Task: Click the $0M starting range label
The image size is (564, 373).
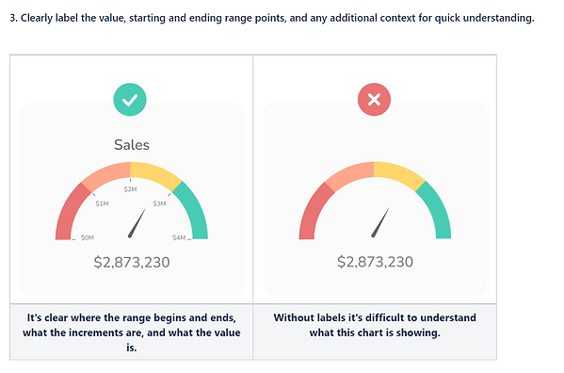Action: (87, 237)
